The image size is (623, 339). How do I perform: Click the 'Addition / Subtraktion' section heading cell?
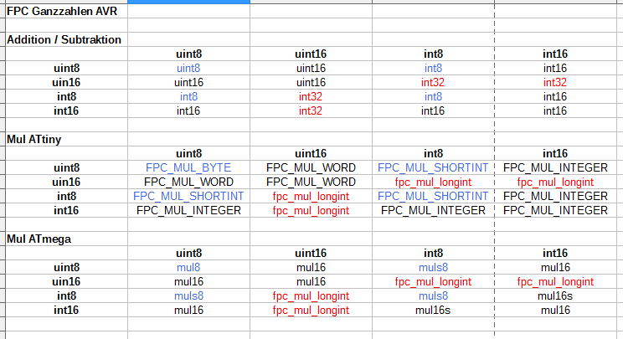[64, 39]
